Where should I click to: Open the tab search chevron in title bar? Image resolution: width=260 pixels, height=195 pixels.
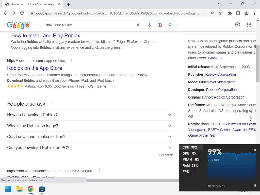point(219,4)
